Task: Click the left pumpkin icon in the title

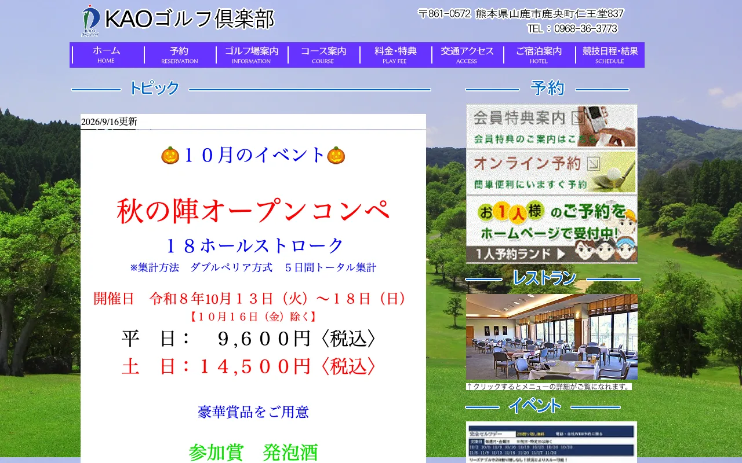Action: pyautogui.click(x=170, y=155)
